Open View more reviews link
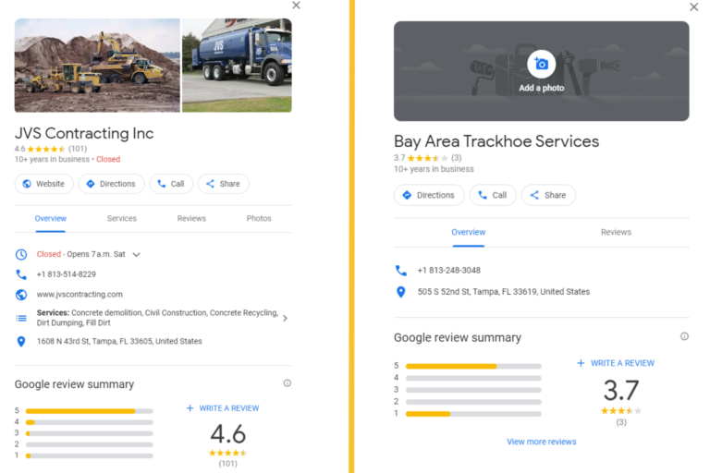 (x=541, y=442)
